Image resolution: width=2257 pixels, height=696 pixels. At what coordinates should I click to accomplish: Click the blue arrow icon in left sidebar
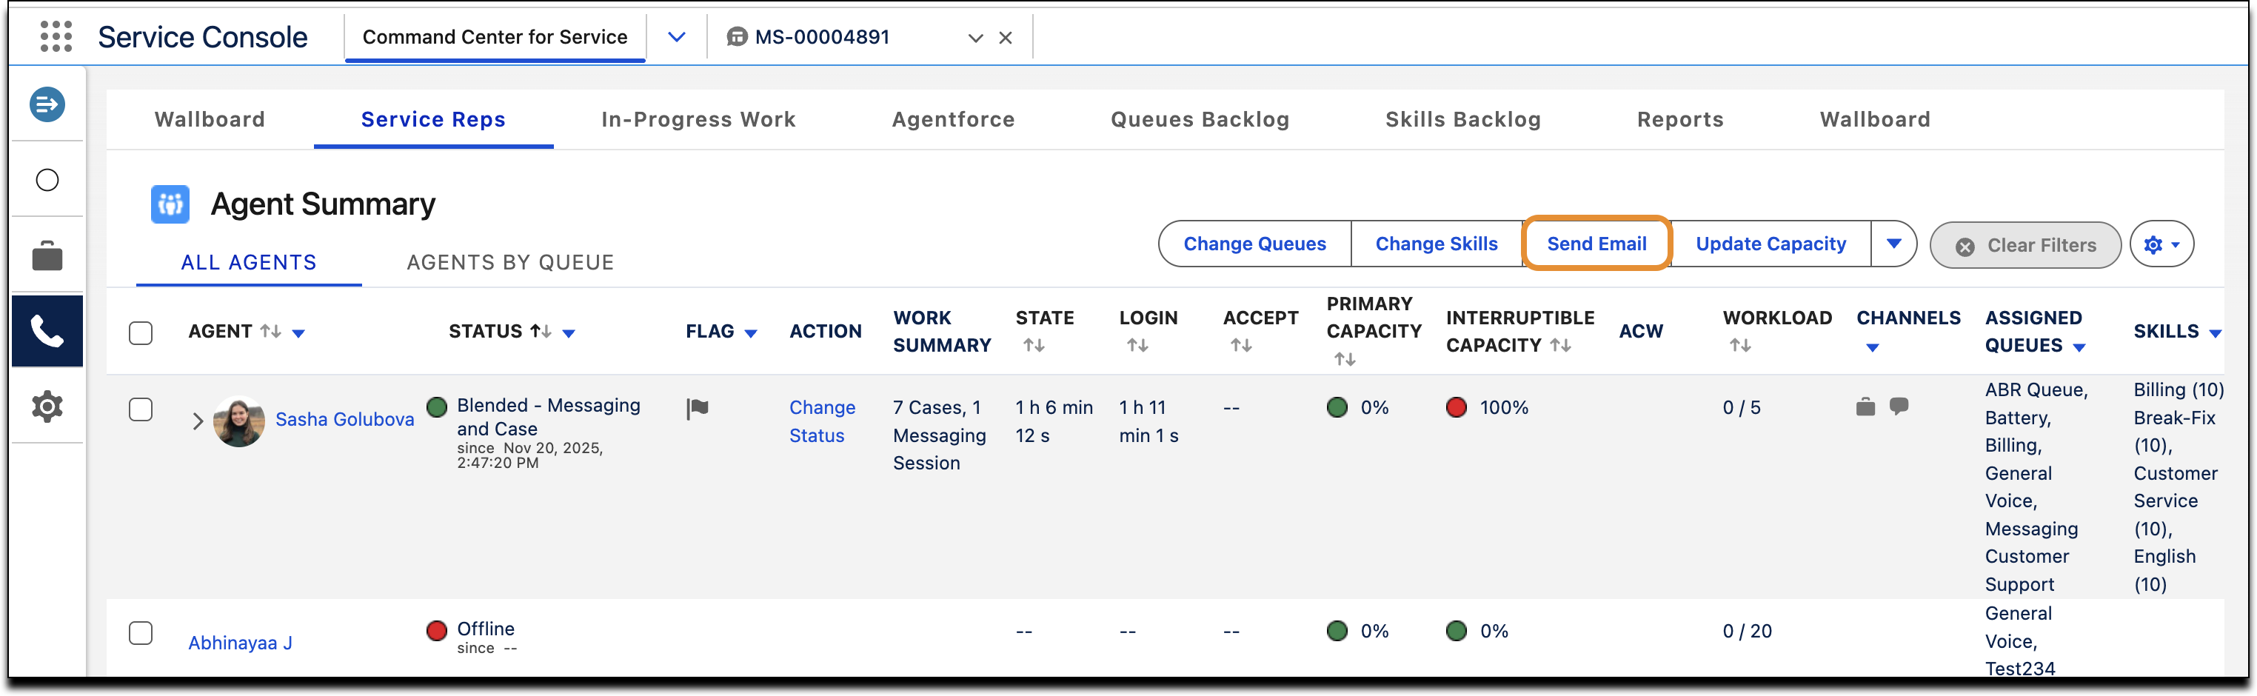pos(47,104)
